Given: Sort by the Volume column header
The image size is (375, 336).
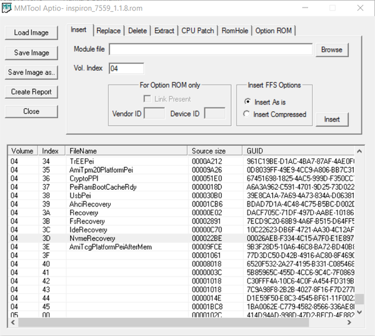Looking at the screenshot, I should click(22, 151).
